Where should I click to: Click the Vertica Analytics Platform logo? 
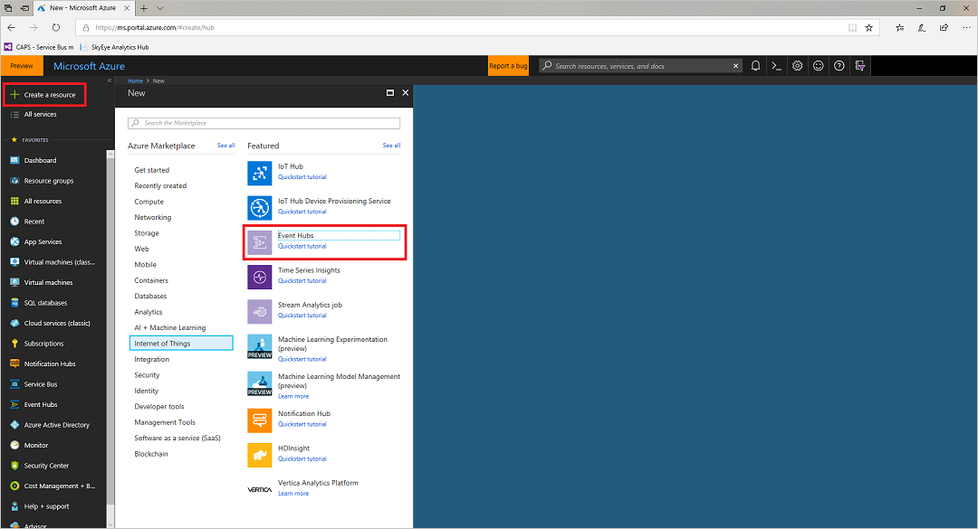point(260,490)
